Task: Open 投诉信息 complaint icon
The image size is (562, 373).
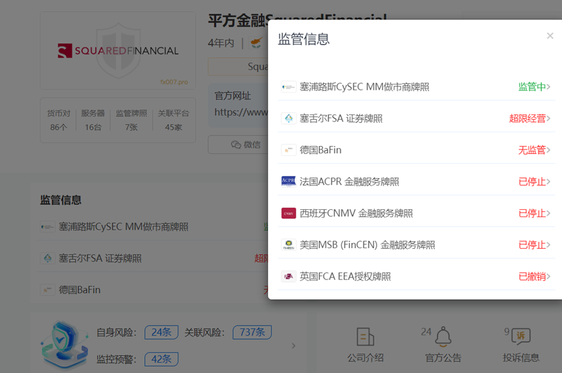Action: click(x=521, y=337)
